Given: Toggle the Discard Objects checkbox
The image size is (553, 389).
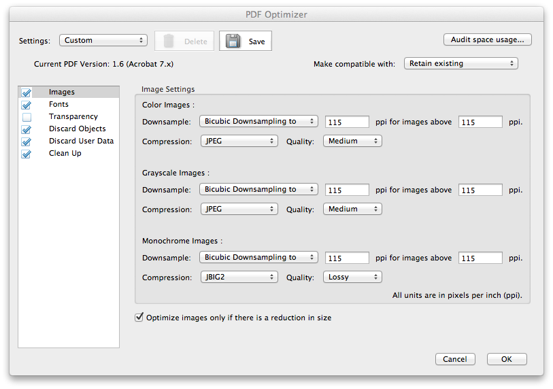Looking at the screenshot, I should 27,129.
